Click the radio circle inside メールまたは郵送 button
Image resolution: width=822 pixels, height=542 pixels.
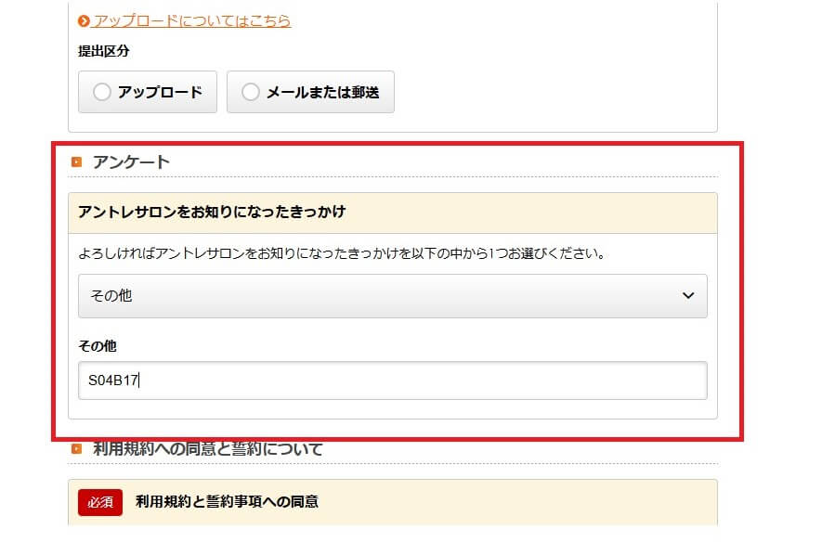pyautogui.click(x=250, y=92)
